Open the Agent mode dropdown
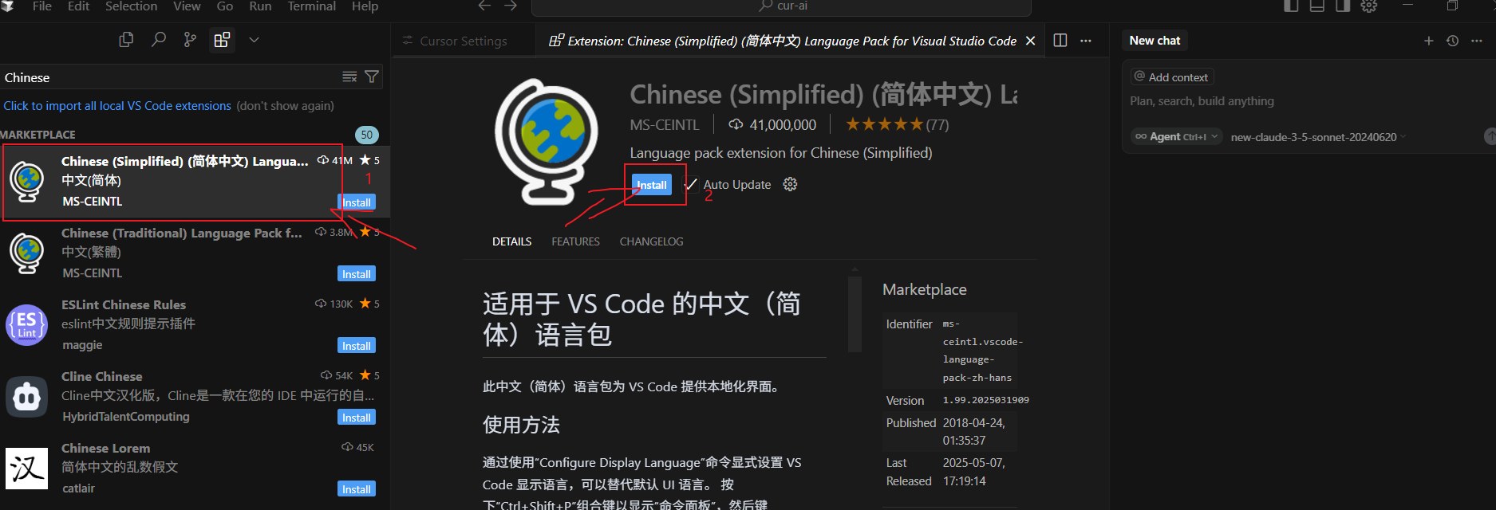The image size is (1496, 510). (1176, 137)
